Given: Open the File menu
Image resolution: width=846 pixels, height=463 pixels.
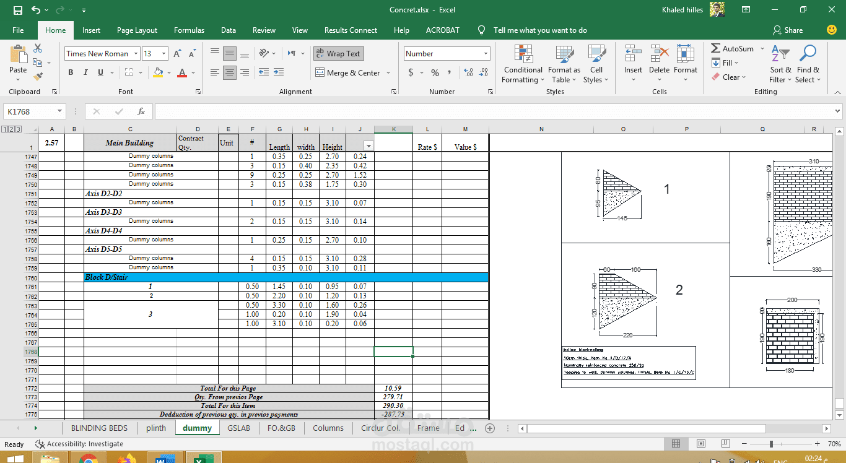Looking at the screenshot, I should tap(18, 30).
